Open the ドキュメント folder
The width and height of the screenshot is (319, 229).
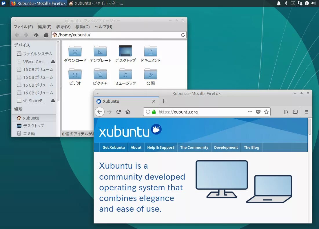click(151, 54)
